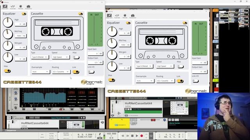Toggle the Cassette section in left window
Viewport: 250px width, 140px height.
pyautogui.click(x=80, y=14)
